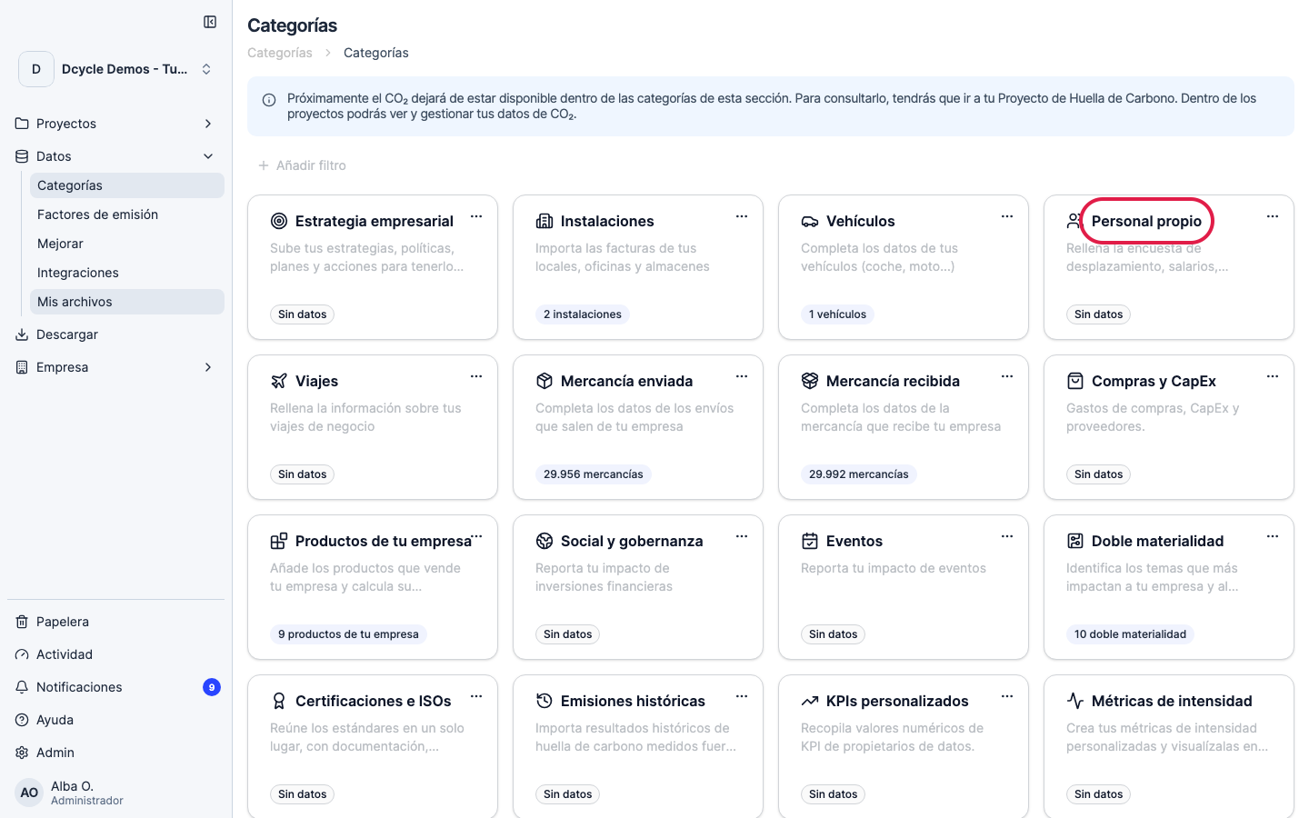Open the Personal propio category
Screen dimensions: 1309x818
[x=1146, y=221]
